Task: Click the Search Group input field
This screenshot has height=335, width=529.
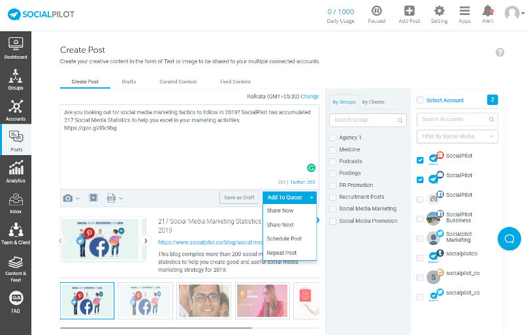Action: pyautogui.click(x=368, y=120)
